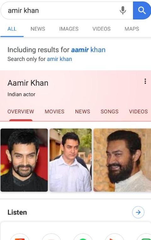
Task: Open the SONGS tab in knowledge panel
Action: pos(109,112)
